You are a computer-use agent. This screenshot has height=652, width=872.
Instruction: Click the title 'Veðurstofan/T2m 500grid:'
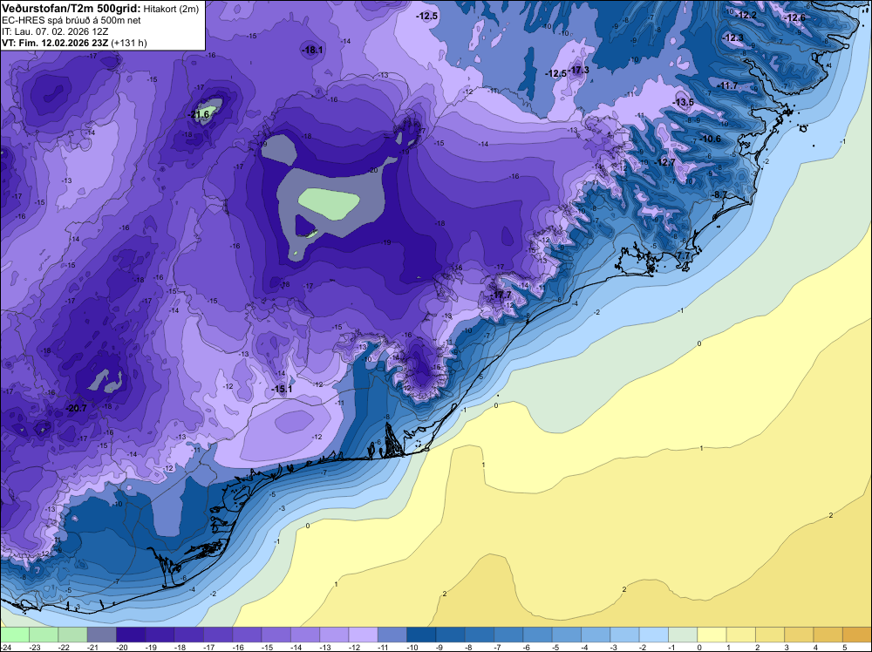72,7
